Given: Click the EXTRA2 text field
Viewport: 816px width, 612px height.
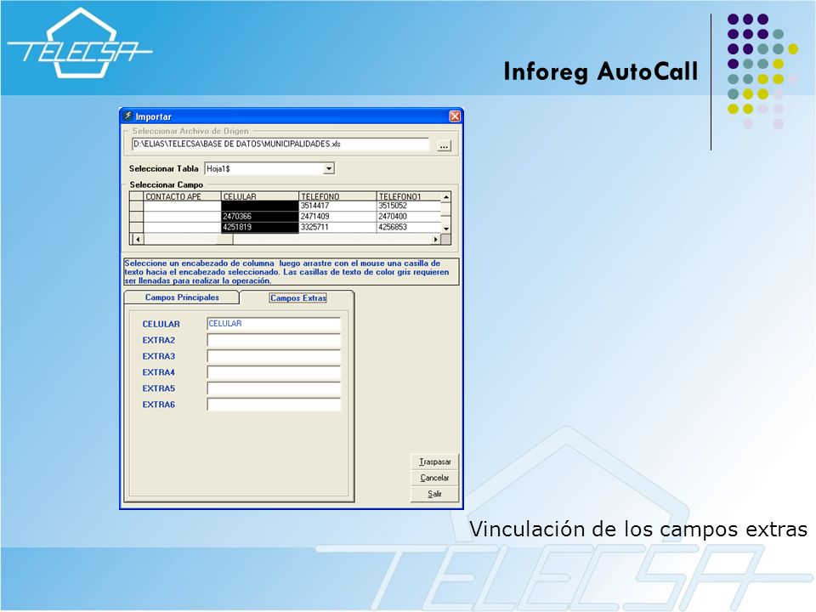Looking at the screenshot, I should coord(274,340).
